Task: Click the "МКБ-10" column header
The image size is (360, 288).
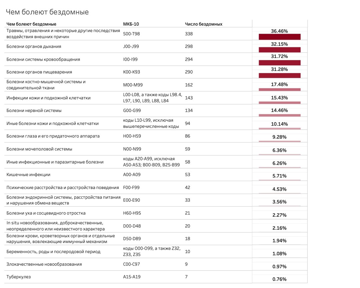Action: coord(131,24)
